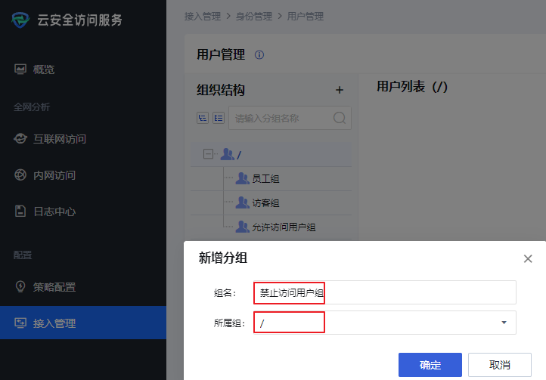Open 日志中心 in sidebar
This screenshot has width=546, height=380.
coord(54,212)
